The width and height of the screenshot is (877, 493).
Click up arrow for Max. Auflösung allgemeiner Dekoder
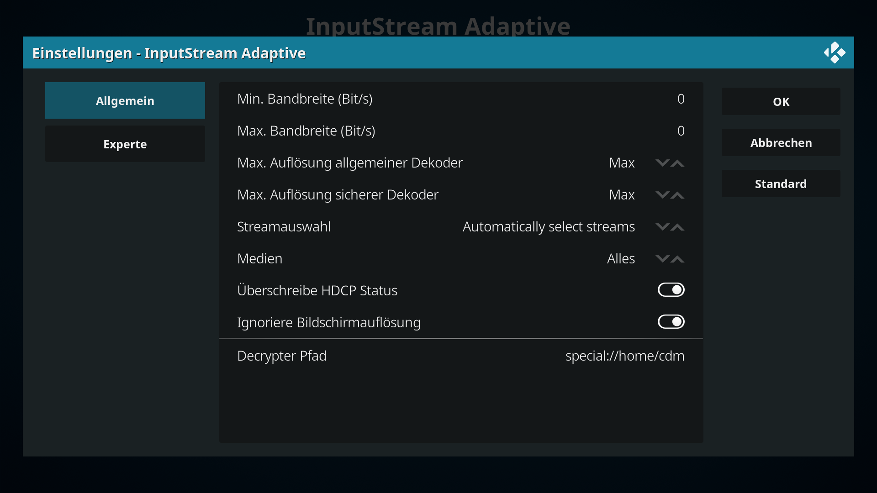(x=677, y=163)
